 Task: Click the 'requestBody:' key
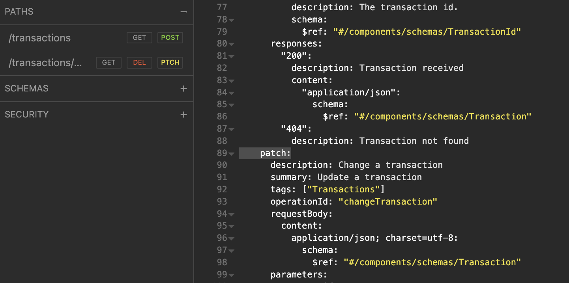pos(301,214)
